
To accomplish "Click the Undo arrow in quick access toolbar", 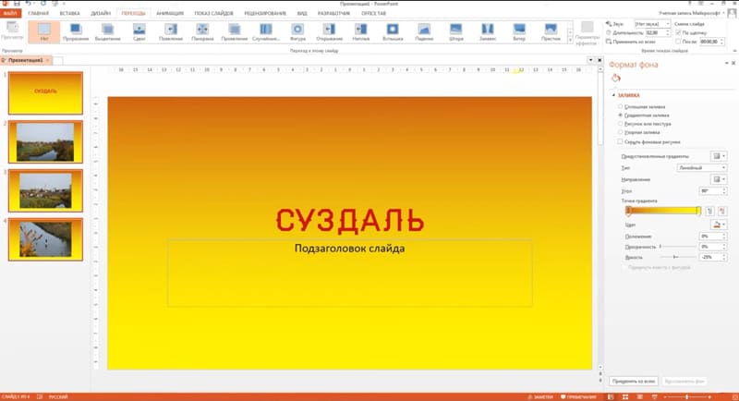I will coord(29,4).
